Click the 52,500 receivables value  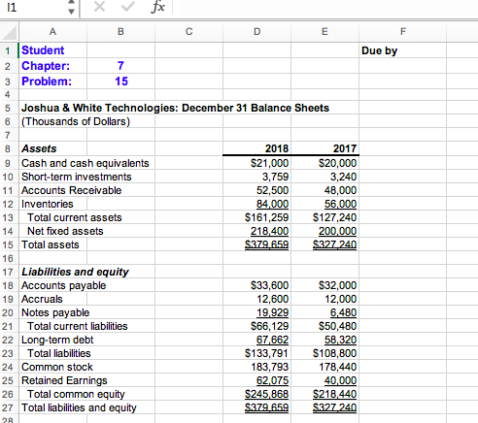click(x=272, y=190)
